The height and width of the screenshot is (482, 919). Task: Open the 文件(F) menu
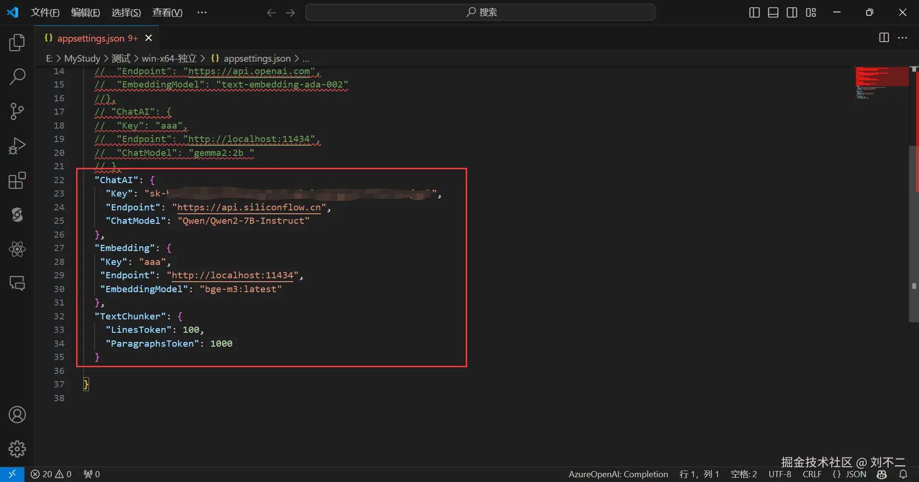(45, 12)
